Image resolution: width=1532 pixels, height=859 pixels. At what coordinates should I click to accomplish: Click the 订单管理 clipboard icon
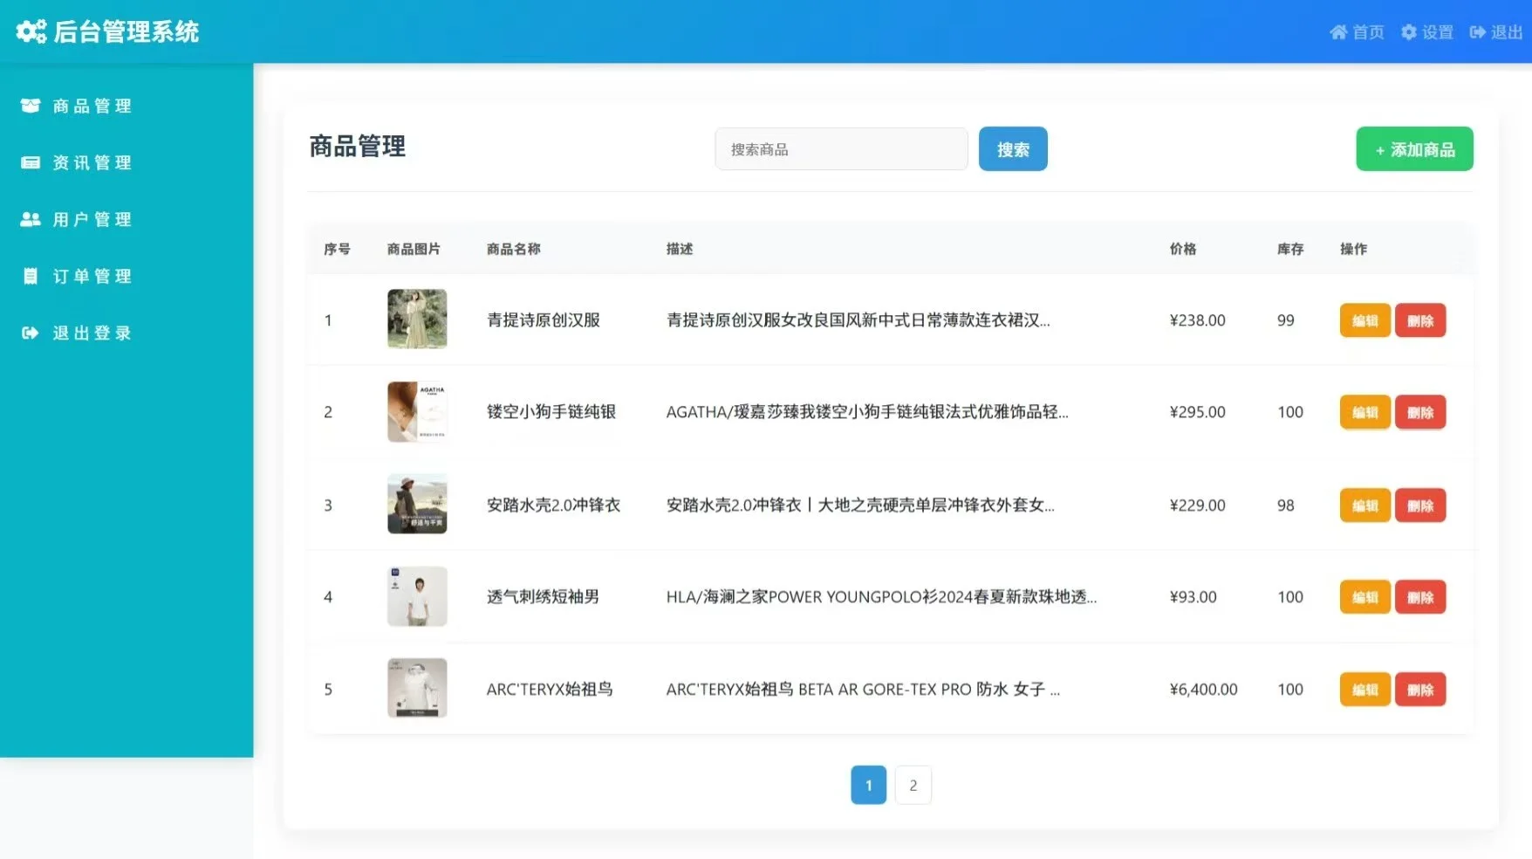(x=30, y=275)
